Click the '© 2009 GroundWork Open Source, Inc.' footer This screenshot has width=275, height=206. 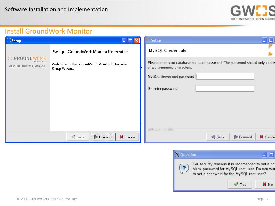(47, 199)
